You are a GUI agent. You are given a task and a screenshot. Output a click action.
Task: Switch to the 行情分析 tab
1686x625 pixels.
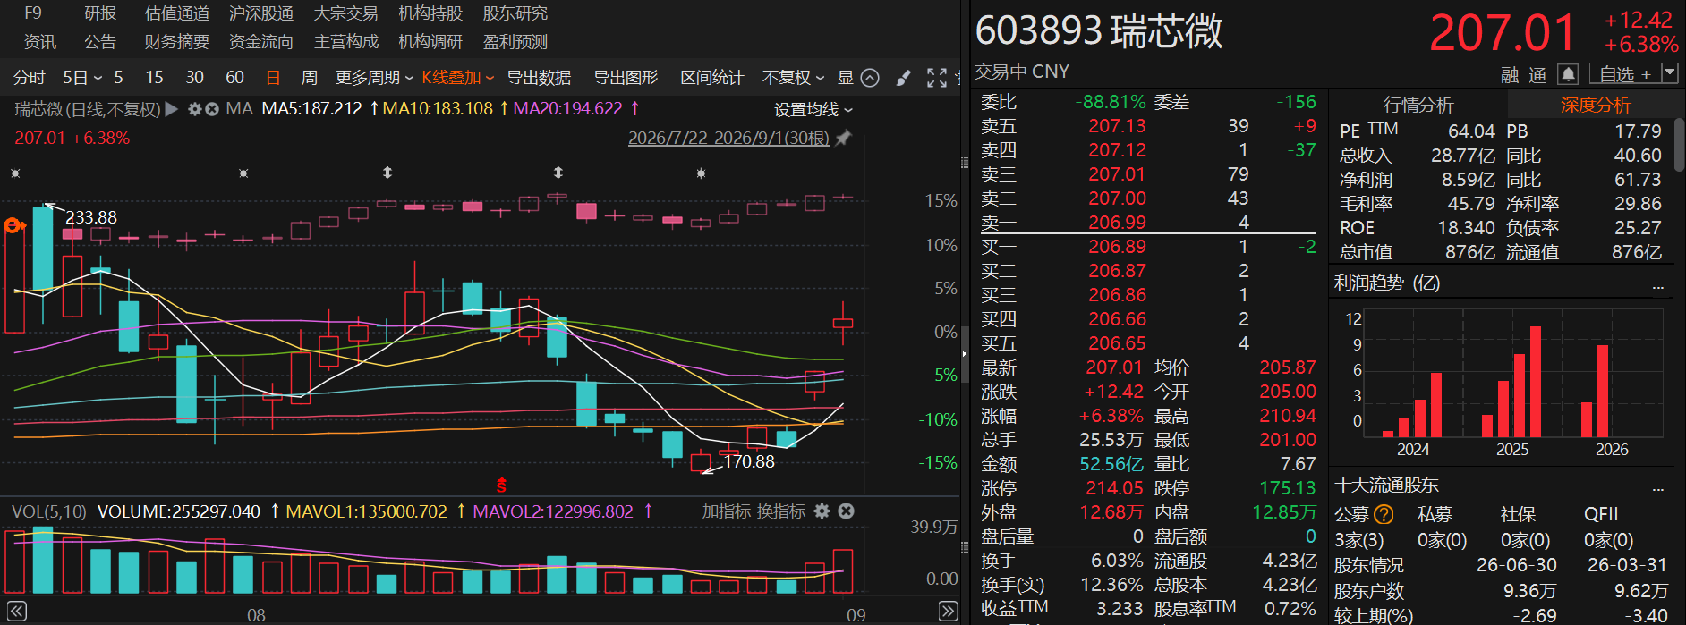[1418, 106]
